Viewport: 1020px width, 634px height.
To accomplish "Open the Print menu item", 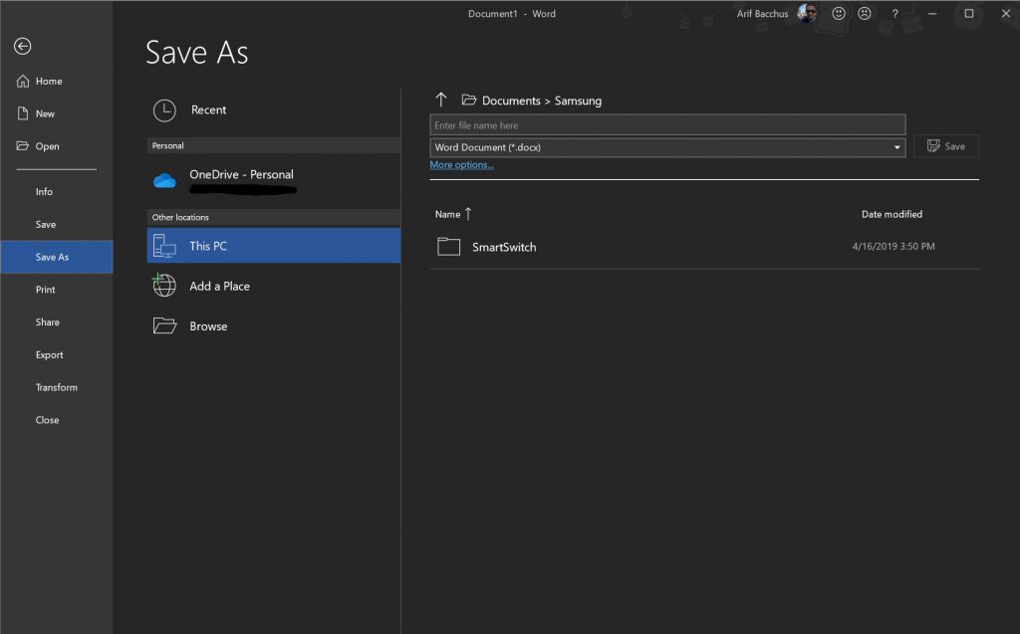I will tap(46, 290).
